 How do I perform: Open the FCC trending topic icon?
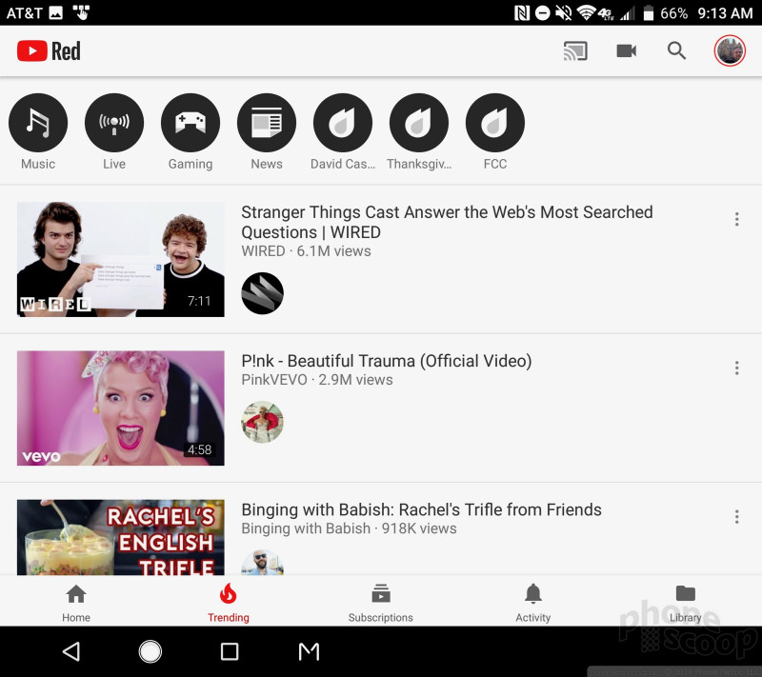[x=495, y=123]
